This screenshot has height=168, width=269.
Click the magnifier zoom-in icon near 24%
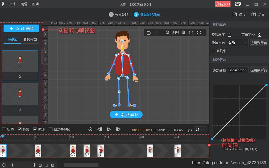click(x=184, y=32)
